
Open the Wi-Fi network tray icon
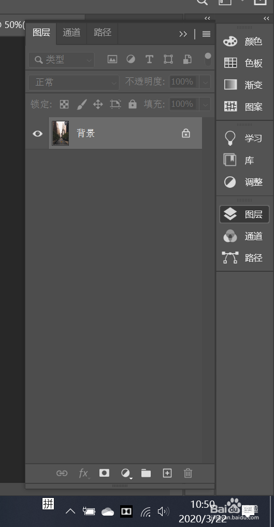point(146,511)
